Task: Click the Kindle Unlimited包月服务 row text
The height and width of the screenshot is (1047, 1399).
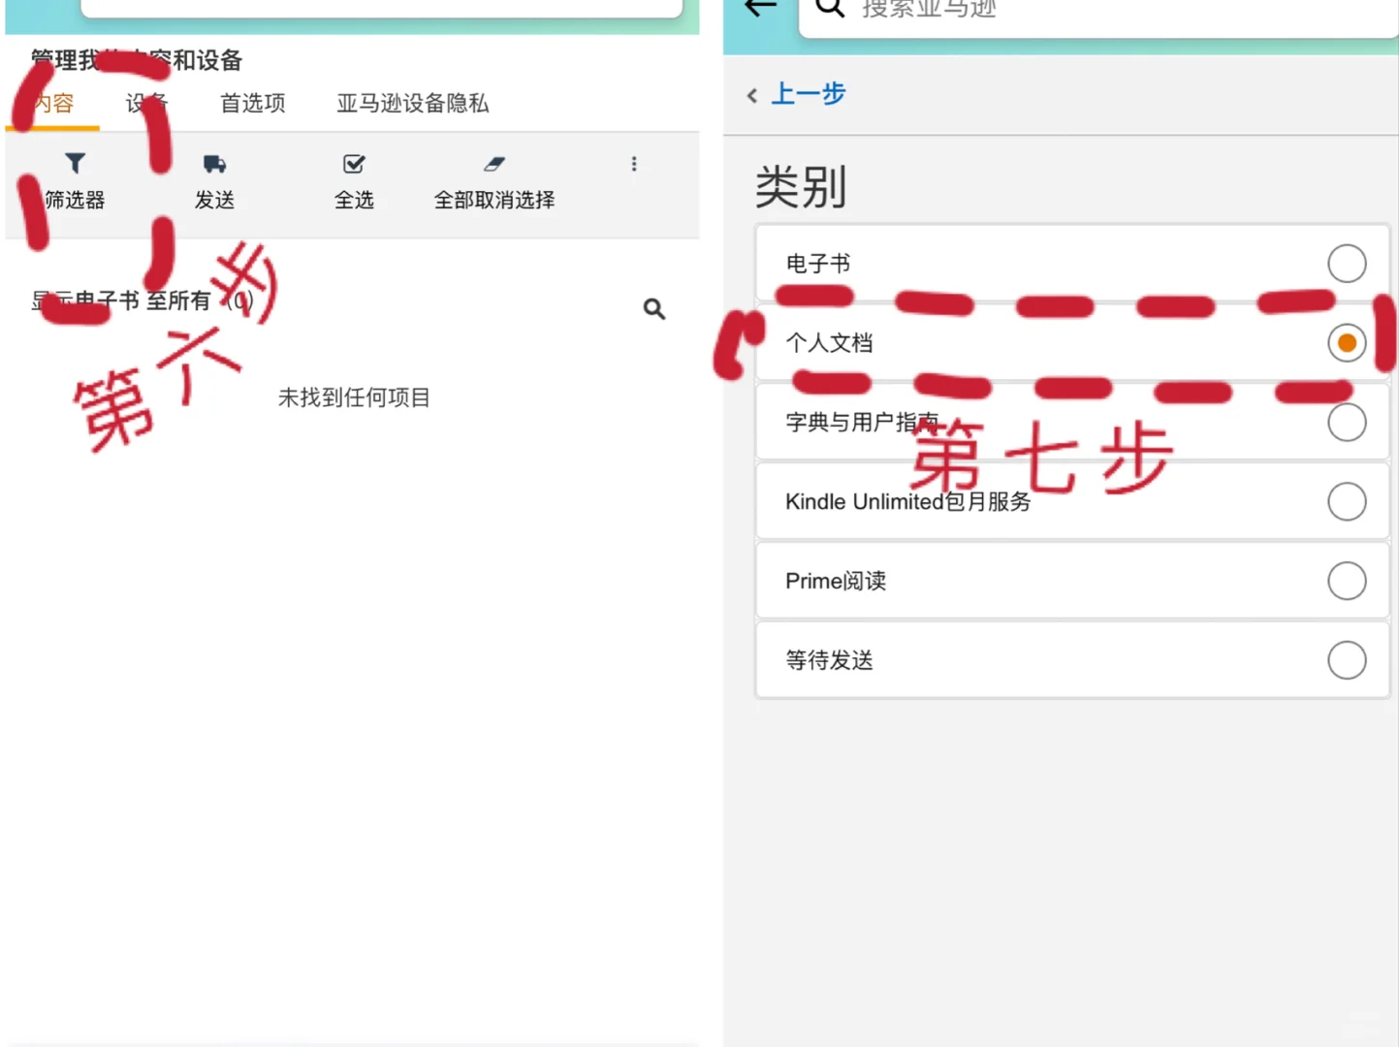Action: point(907,502)
